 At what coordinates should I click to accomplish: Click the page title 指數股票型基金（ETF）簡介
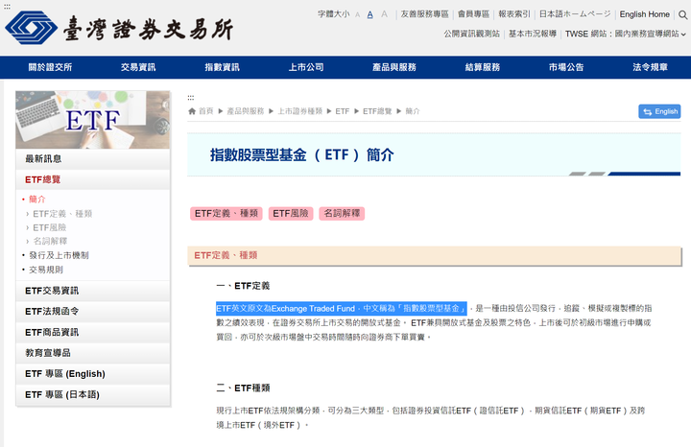(x=302, y=155)
